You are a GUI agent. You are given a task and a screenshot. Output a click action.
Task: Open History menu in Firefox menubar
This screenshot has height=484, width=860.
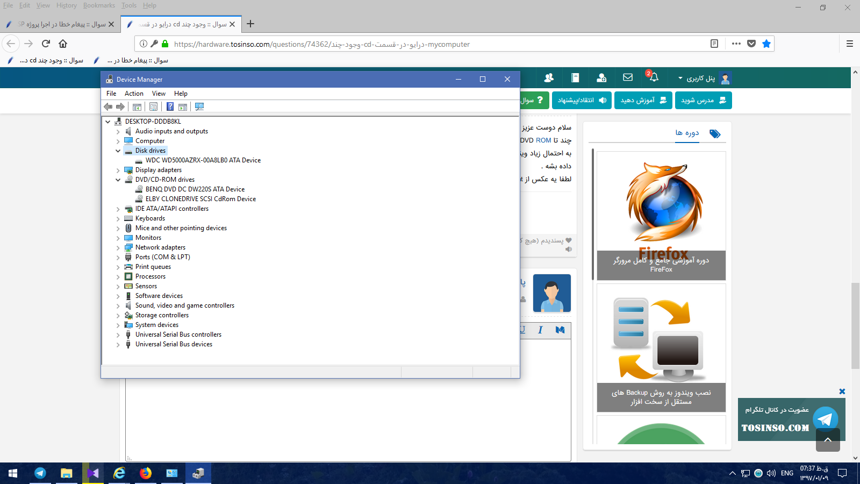(x=66, y=5)
